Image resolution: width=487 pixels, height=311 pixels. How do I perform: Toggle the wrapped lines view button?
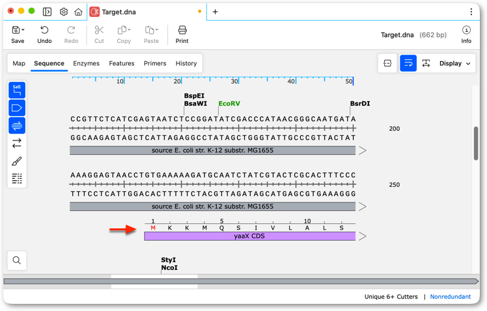point(408,63)
